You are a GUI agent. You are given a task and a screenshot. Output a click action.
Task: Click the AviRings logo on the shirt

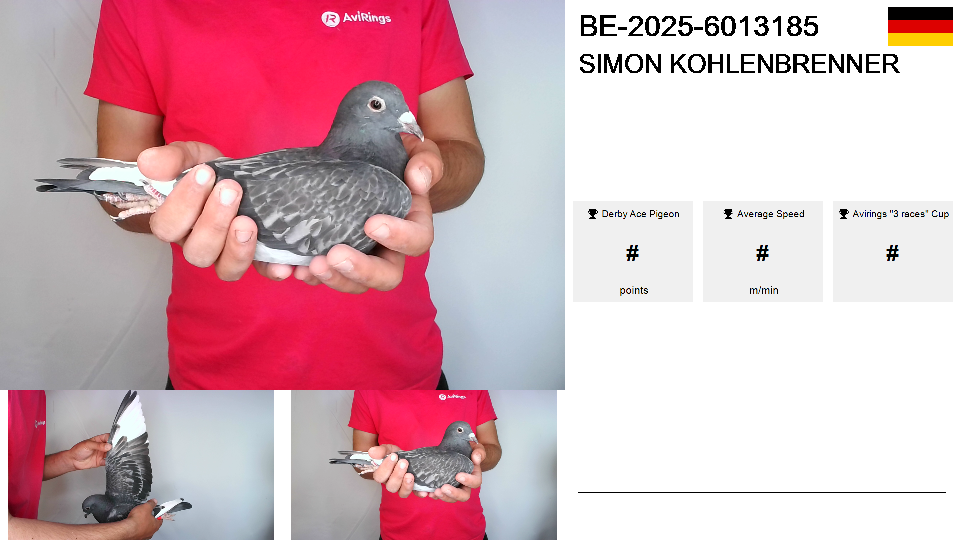click(356, 18)
